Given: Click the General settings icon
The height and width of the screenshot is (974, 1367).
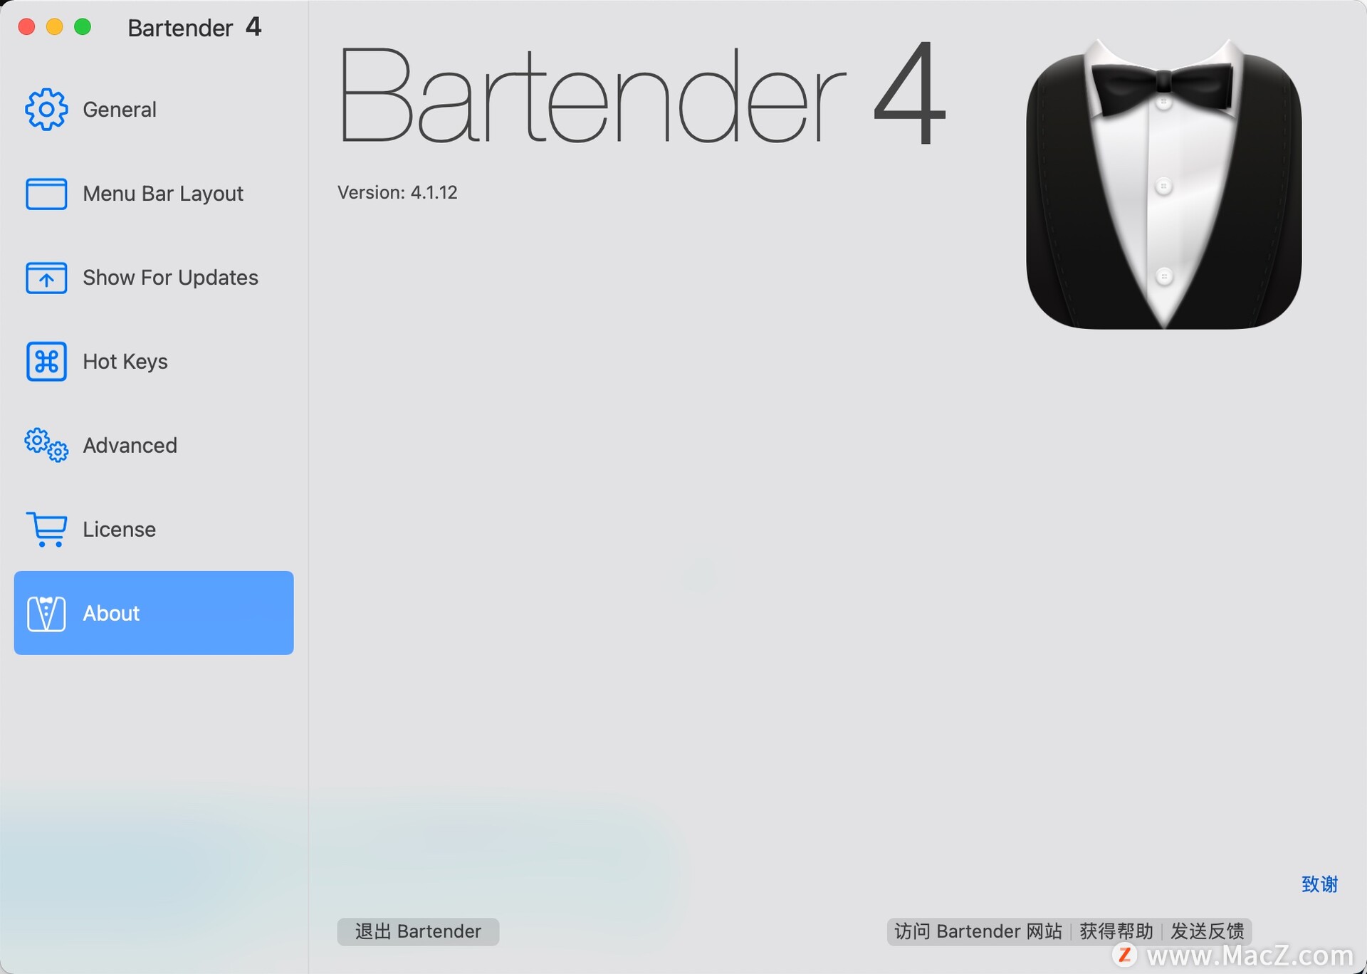Looking at the screenshot, I should (46, 108).
